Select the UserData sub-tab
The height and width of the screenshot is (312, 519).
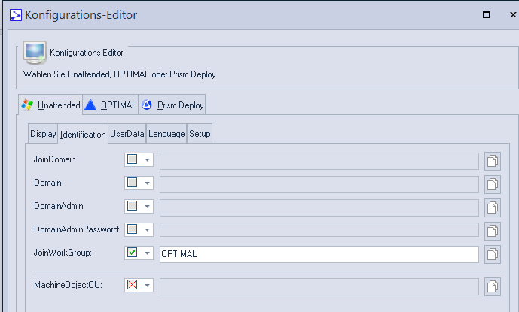pyautogui.click(x=127, y=134)
